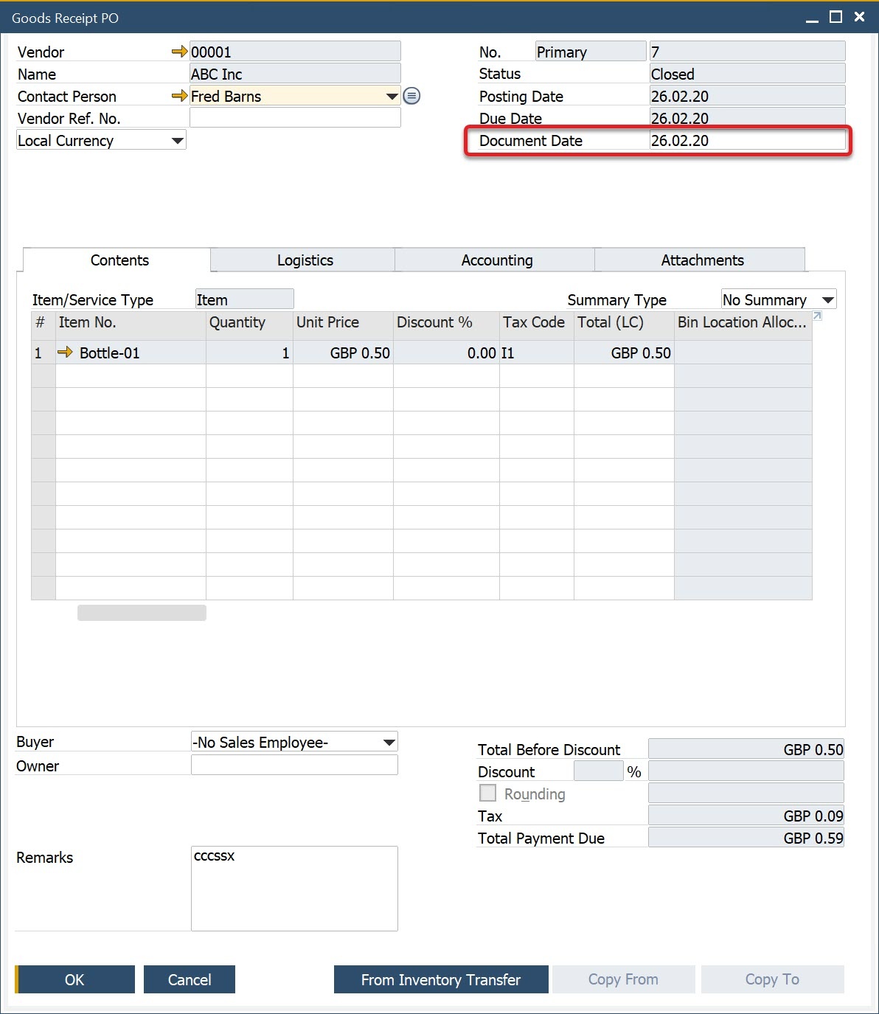Maximize the Goods Receipt PO window
This screenshot has height=1014, width=879.
[x=835, y=17]
